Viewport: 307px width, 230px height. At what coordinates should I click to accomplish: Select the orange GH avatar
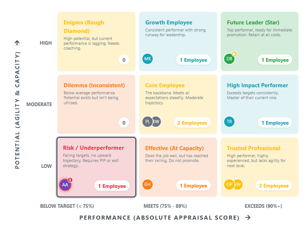coord(148,185)
